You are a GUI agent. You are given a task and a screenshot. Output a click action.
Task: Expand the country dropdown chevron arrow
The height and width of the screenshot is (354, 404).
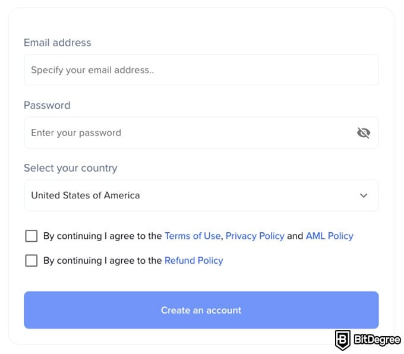tap(364, 195)
